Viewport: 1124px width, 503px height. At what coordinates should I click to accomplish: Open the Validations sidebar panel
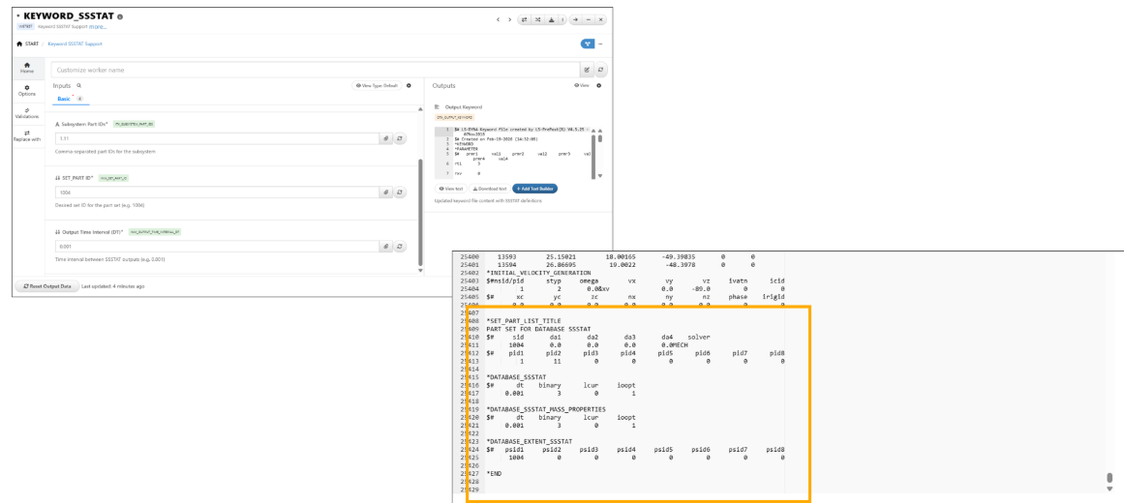pos(27,113)
